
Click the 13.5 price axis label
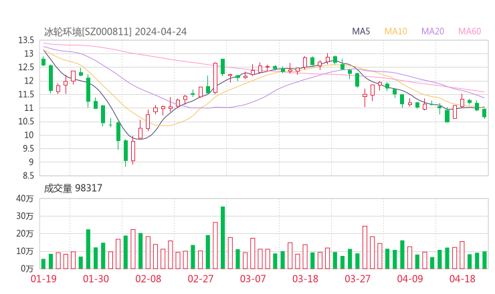[x=26, y=40]
